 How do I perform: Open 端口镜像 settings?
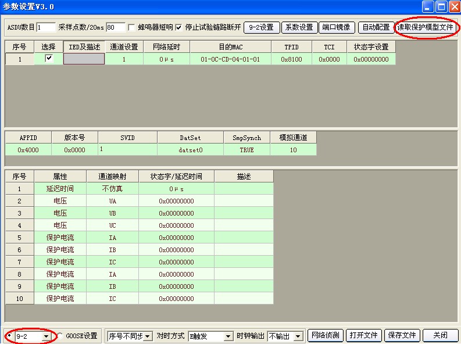(x=335, y=27)
